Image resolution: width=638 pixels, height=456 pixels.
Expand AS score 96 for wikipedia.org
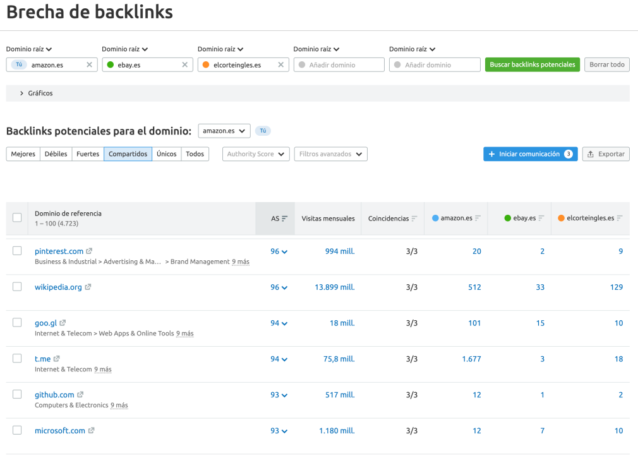[x=279, y=287]
